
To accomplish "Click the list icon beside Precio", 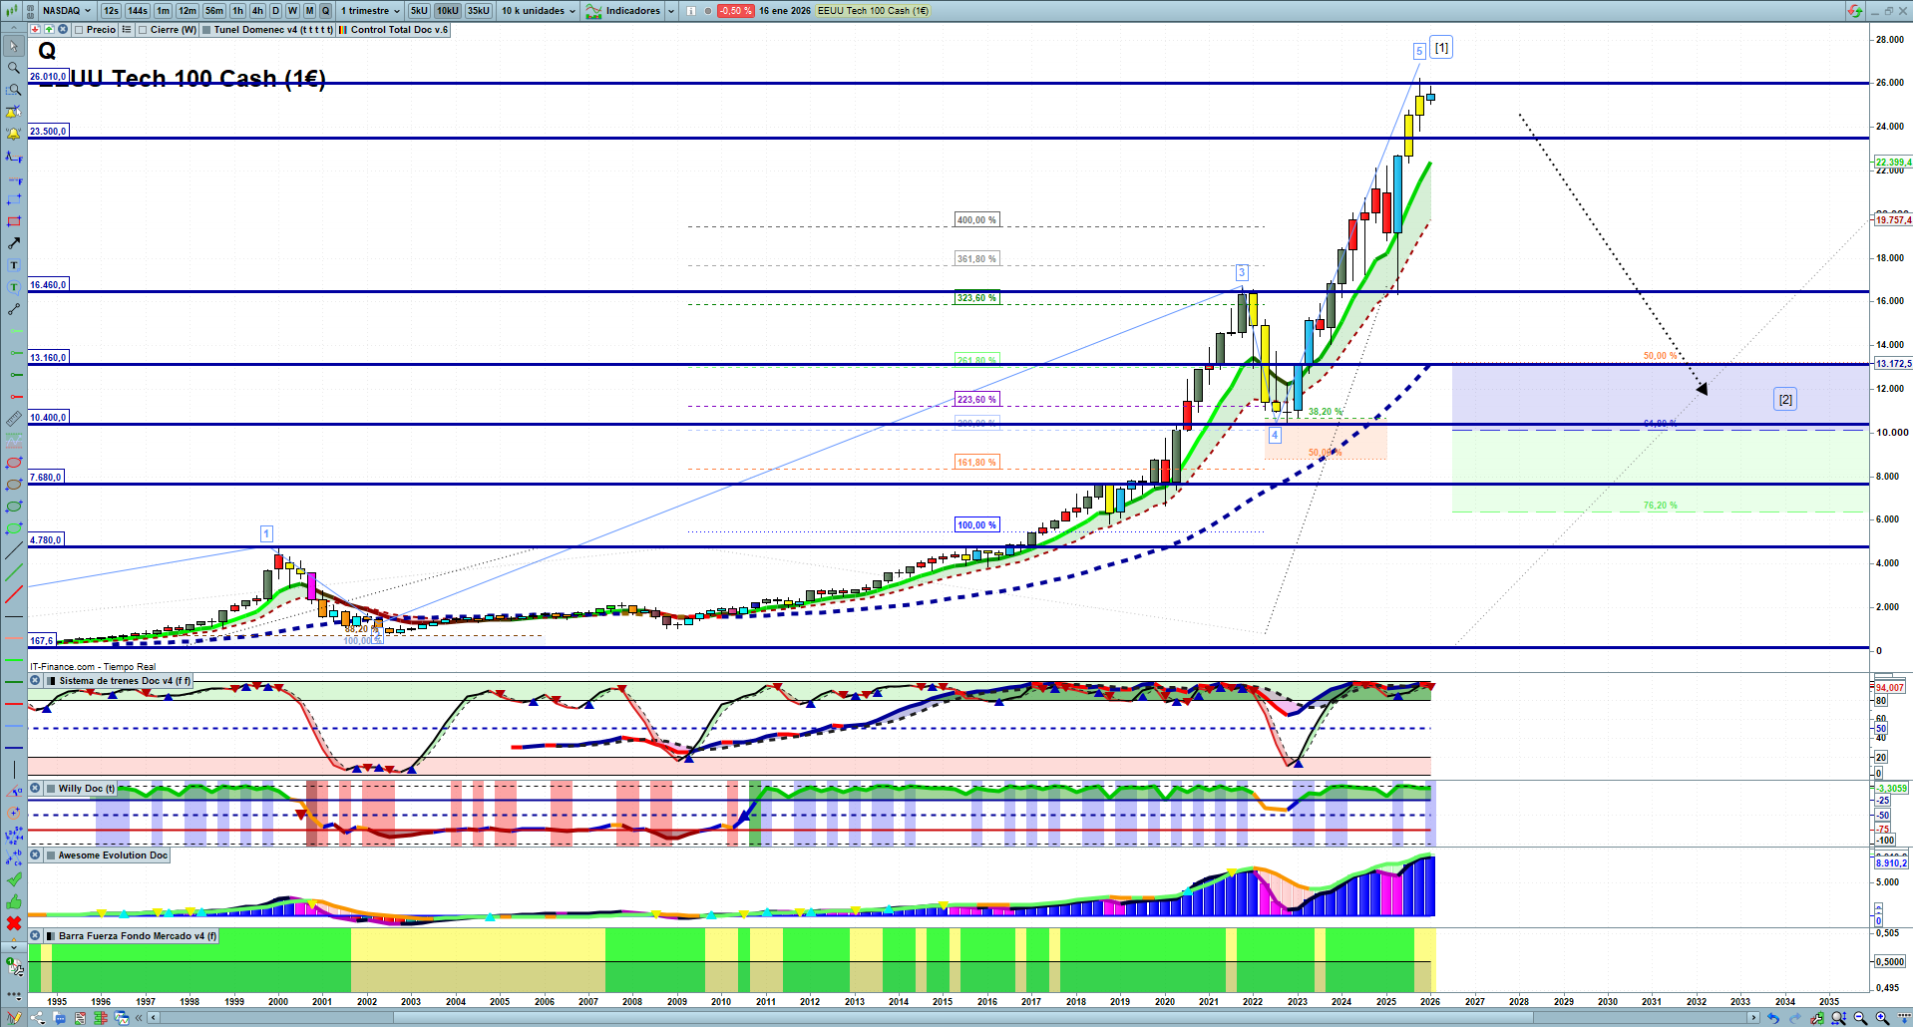I will point(126,30).
